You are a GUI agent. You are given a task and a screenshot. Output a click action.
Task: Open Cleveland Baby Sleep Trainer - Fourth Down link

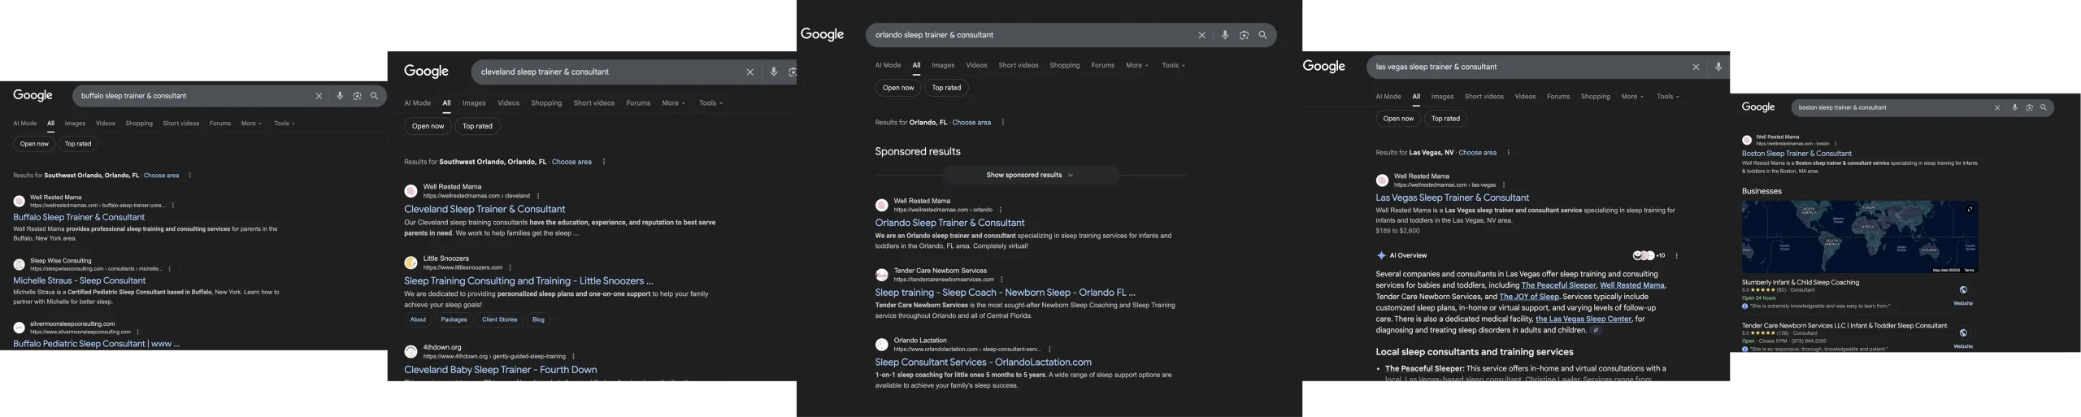[x=500, y=370]
